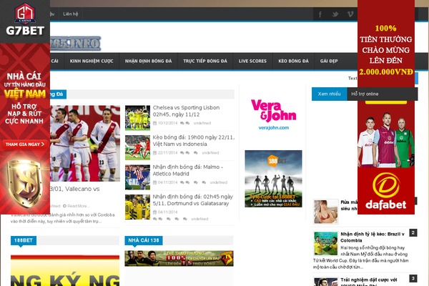Open Malmo - Atletico Madrid article
Image resolution: width=429 pixels, height=286 pixels.
click(x=187, y=170)
